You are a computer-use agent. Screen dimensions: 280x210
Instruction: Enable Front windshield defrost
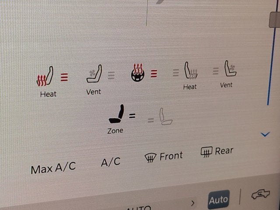pyautogui.click(x=163, y=157)
